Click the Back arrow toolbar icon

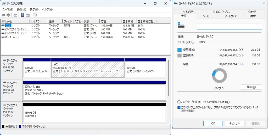coord(3,15)
